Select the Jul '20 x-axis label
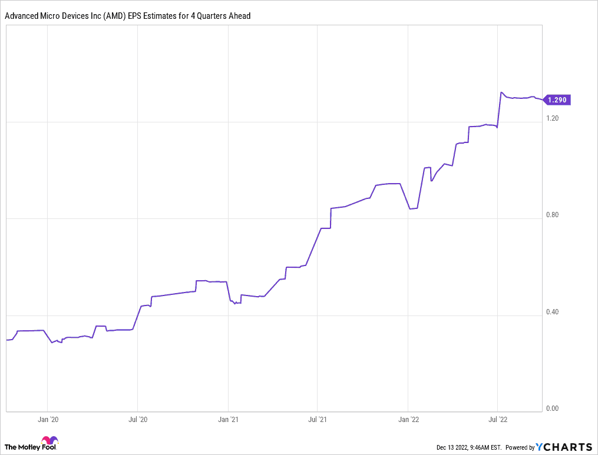Viewport: 598px width, 455px height. point(137,420)
